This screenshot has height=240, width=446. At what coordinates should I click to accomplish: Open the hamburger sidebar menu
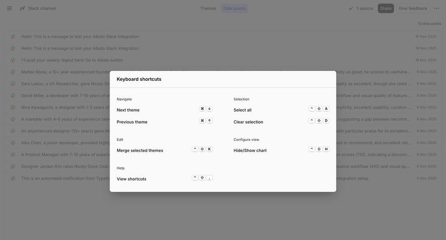[9, 8]
